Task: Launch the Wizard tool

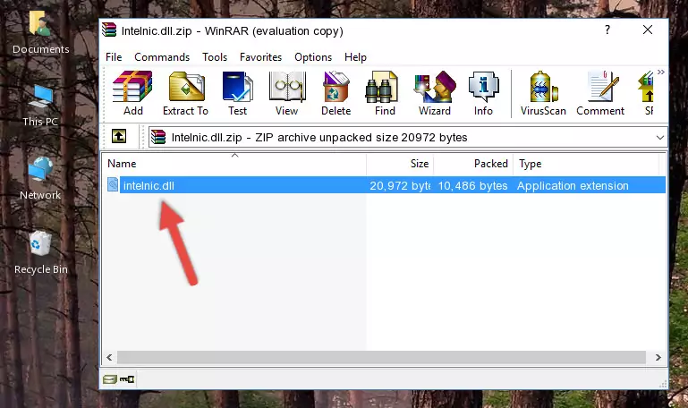Action: 435,93
